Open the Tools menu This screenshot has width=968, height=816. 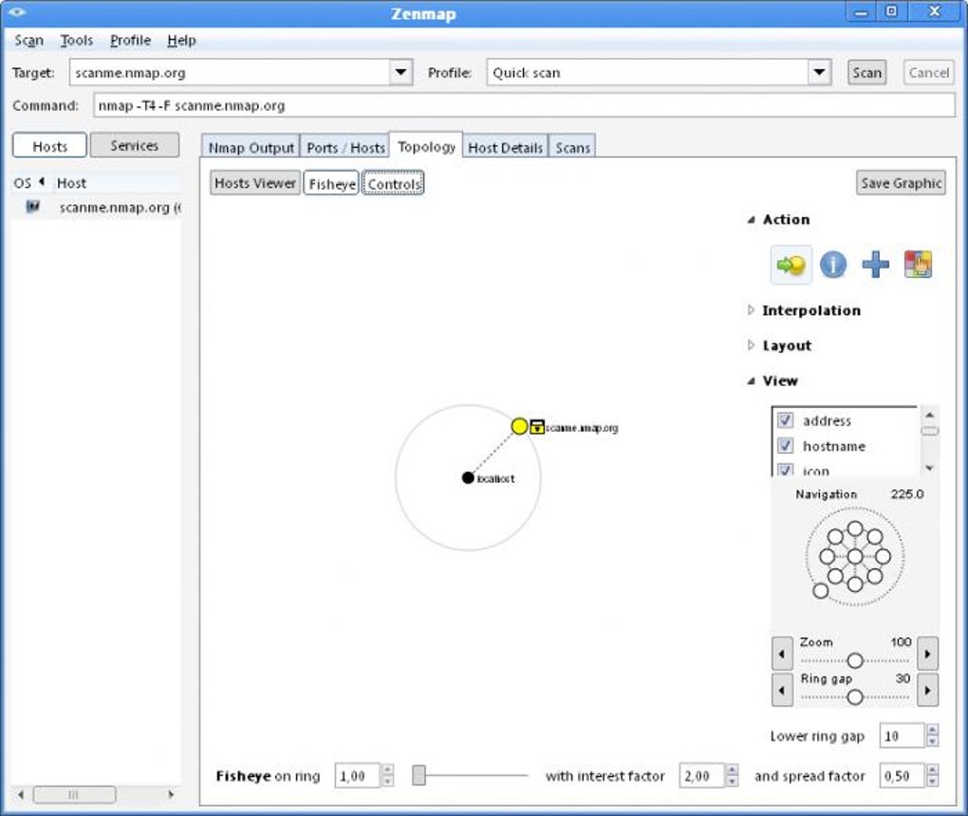tap(77, 41)
